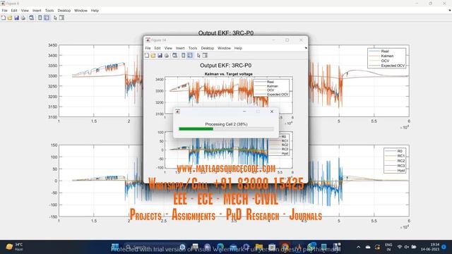Screen dimensions: 452x254
Task: Click 'Hyst' entry in background bottom-plot legend
Action: (401, 171)
